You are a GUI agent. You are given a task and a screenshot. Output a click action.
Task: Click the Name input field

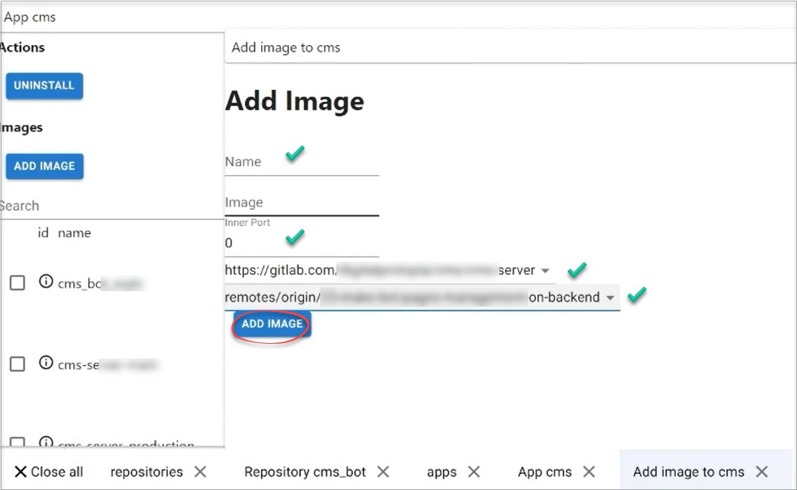pyautogui.click(x=301, y=162)
